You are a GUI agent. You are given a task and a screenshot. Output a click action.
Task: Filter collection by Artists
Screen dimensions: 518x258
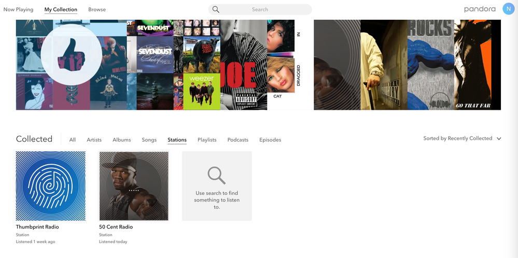[94, 140]
